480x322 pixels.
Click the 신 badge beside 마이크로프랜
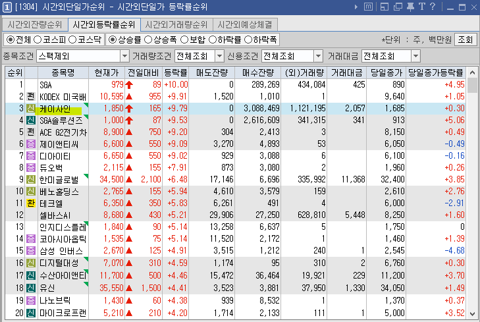pyautogui.click(x=30, y=313)
